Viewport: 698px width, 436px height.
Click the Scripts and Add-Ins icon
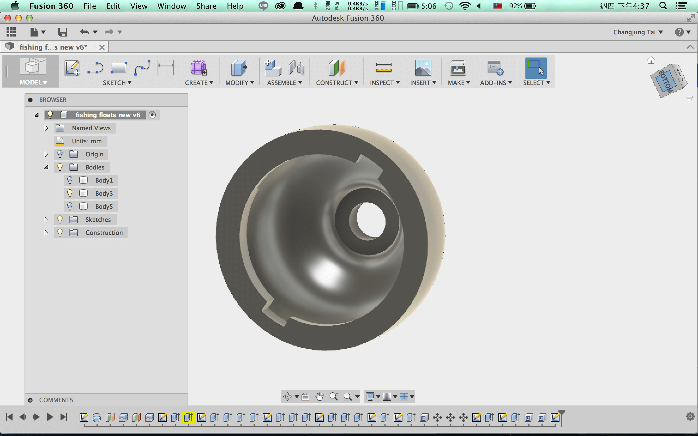pyautogui.click(x=495, y=68)
